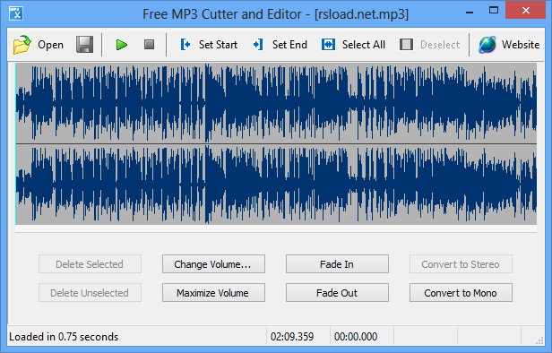Click the resize grip in status bar corner
The image size is (552, 353).
tap(539, 340)
